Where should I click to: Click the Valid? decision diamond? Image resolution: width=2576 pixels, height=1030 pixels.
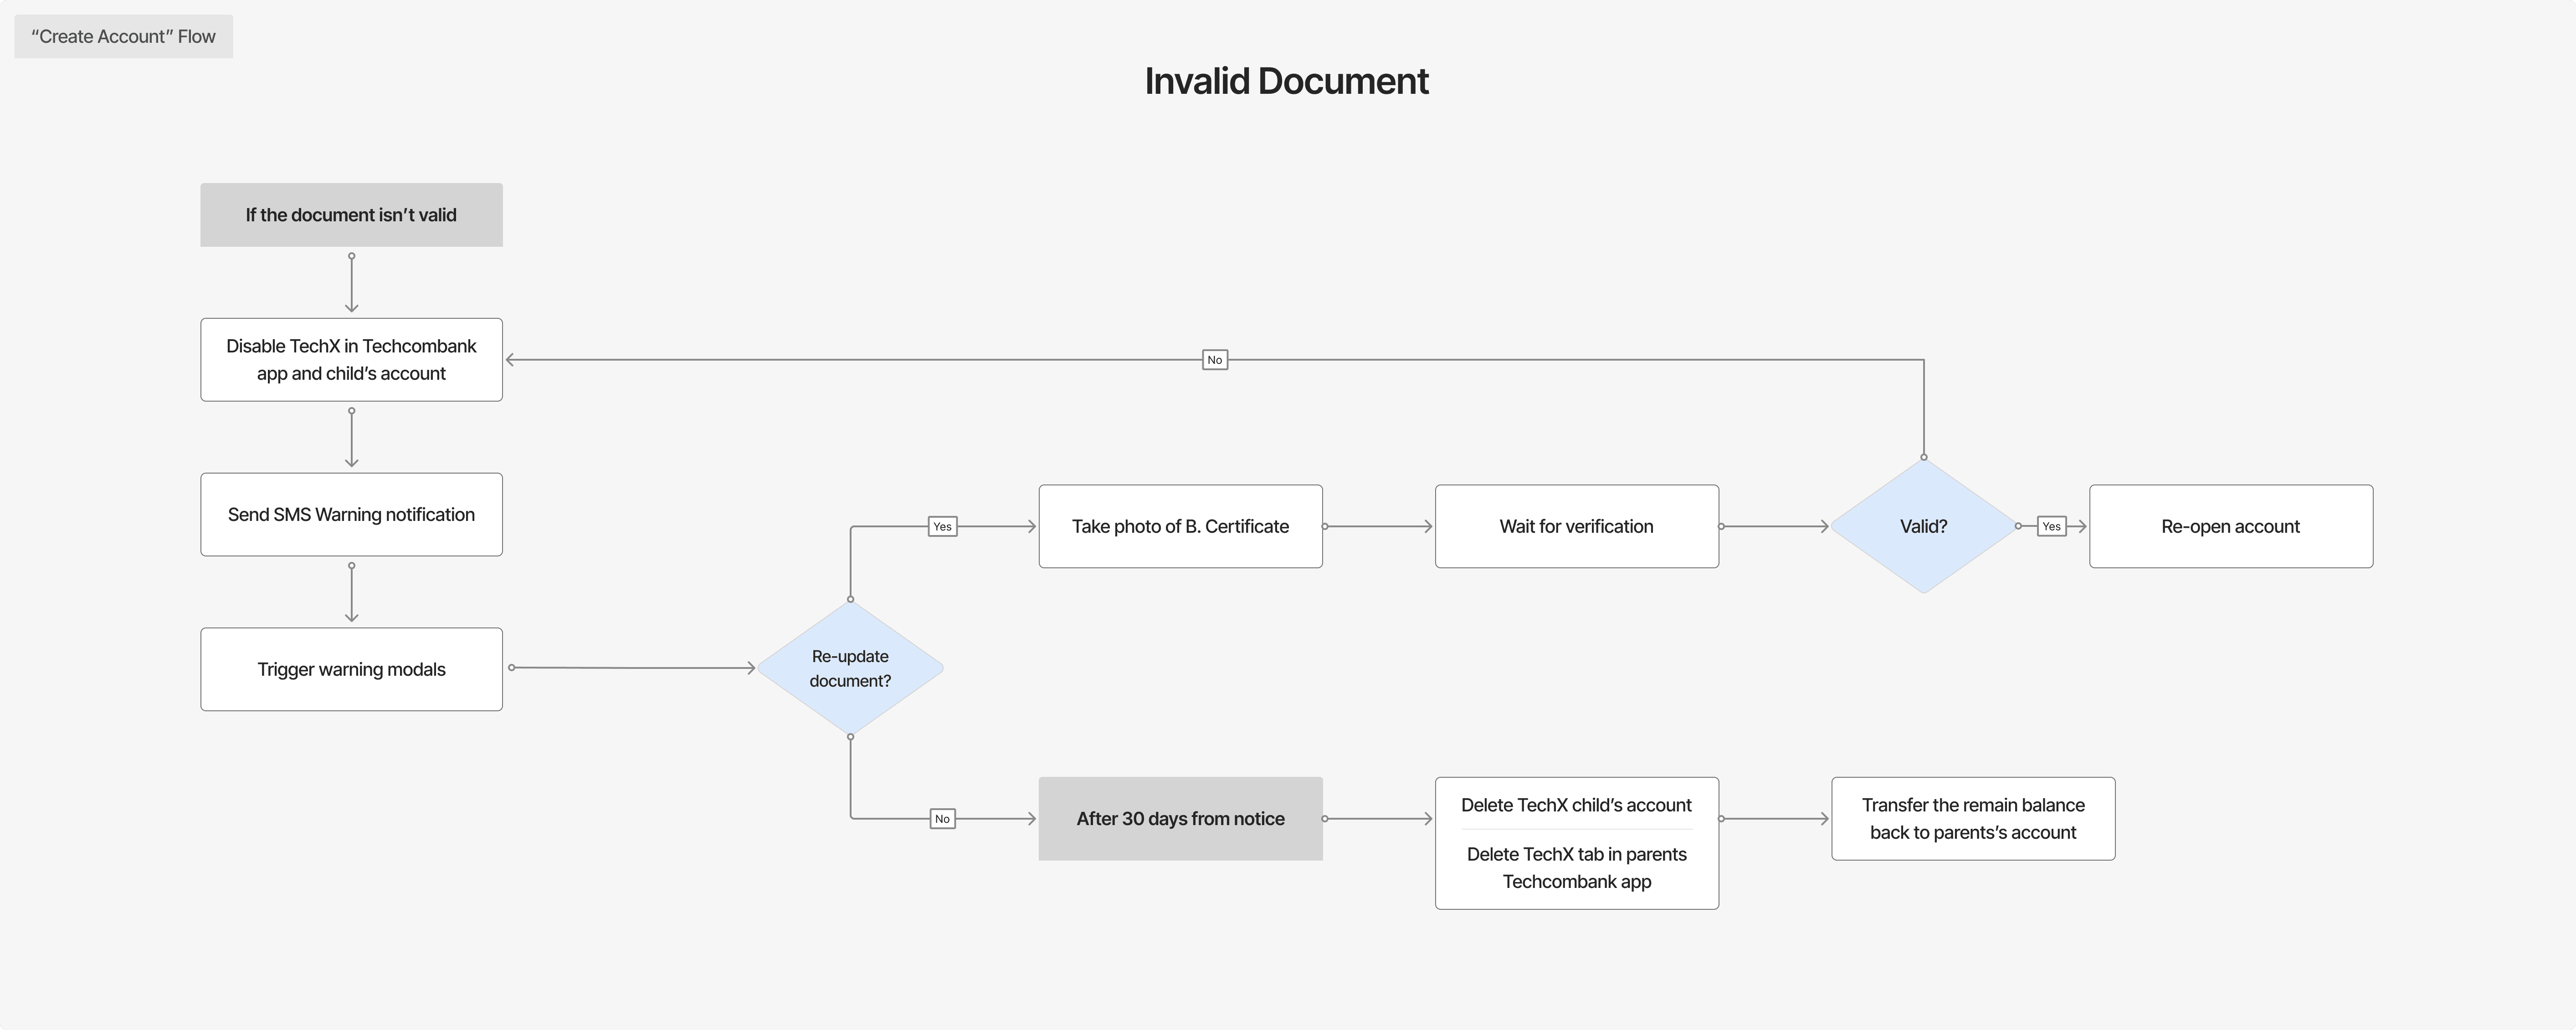pos(1923,526)
